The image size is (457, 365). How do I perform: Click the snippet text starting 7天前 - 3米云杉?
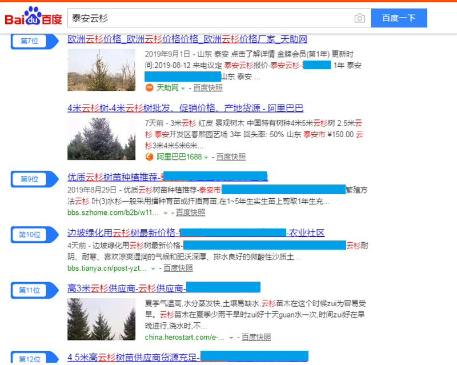(254, 134)
